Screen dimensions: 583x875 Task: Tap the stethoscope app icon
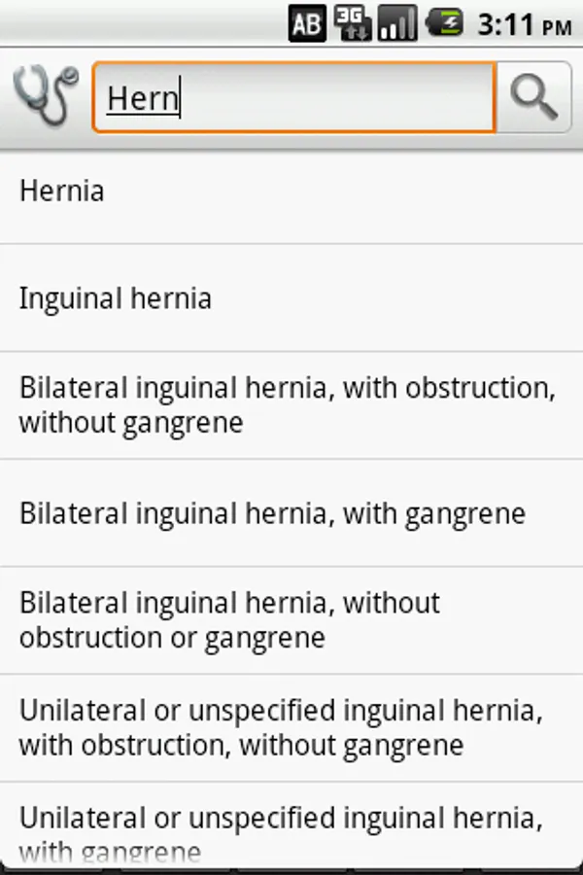point(45,97)
